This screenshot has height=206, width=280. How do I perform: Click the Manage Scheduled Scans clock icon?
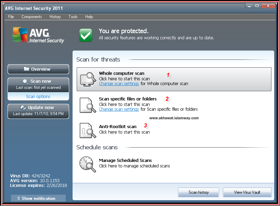[x=88, y=164]
